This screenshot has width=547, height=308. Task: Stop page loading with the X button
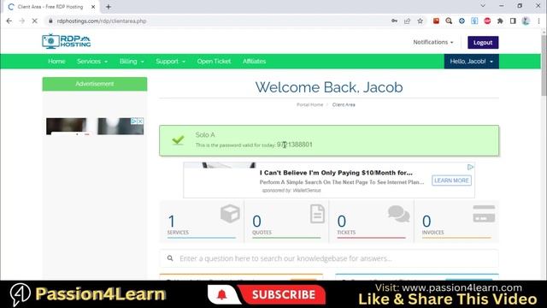click(34, 21)
